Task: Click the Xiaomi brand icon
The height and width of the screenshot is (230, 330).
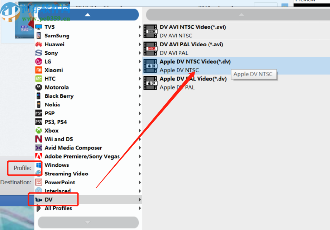Action: coord(39,70)
